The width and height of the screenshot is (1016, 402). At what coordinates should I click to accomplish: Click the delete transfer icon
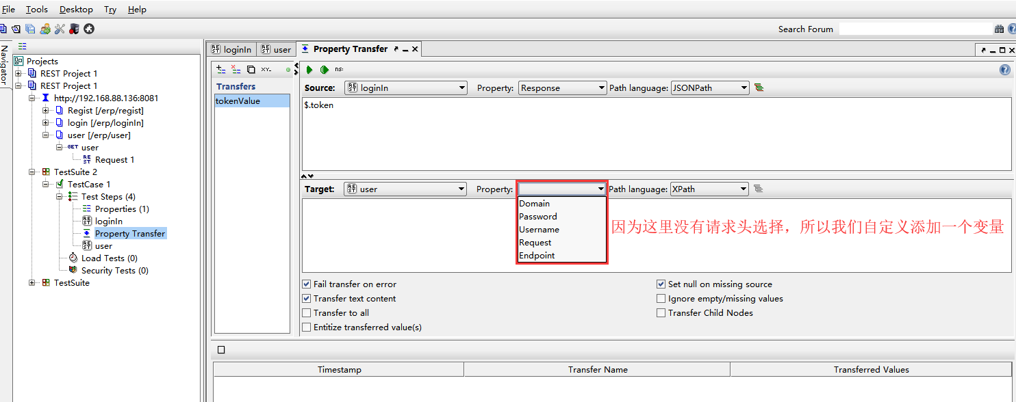click(x=236, y=69)
